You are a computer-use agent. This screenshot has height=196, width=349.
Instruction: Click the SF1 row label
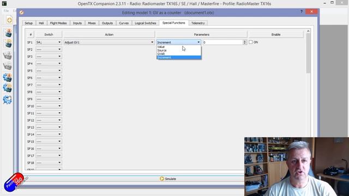[x=30, y=42]
